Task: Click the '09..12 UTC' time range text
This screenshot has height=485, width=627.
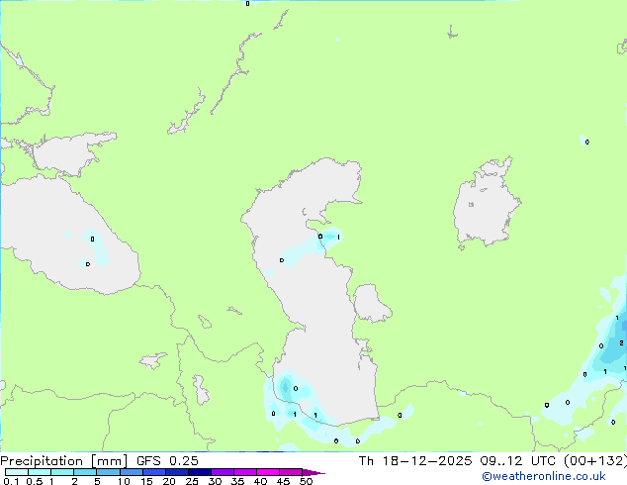Action: [x=518, y=461]
